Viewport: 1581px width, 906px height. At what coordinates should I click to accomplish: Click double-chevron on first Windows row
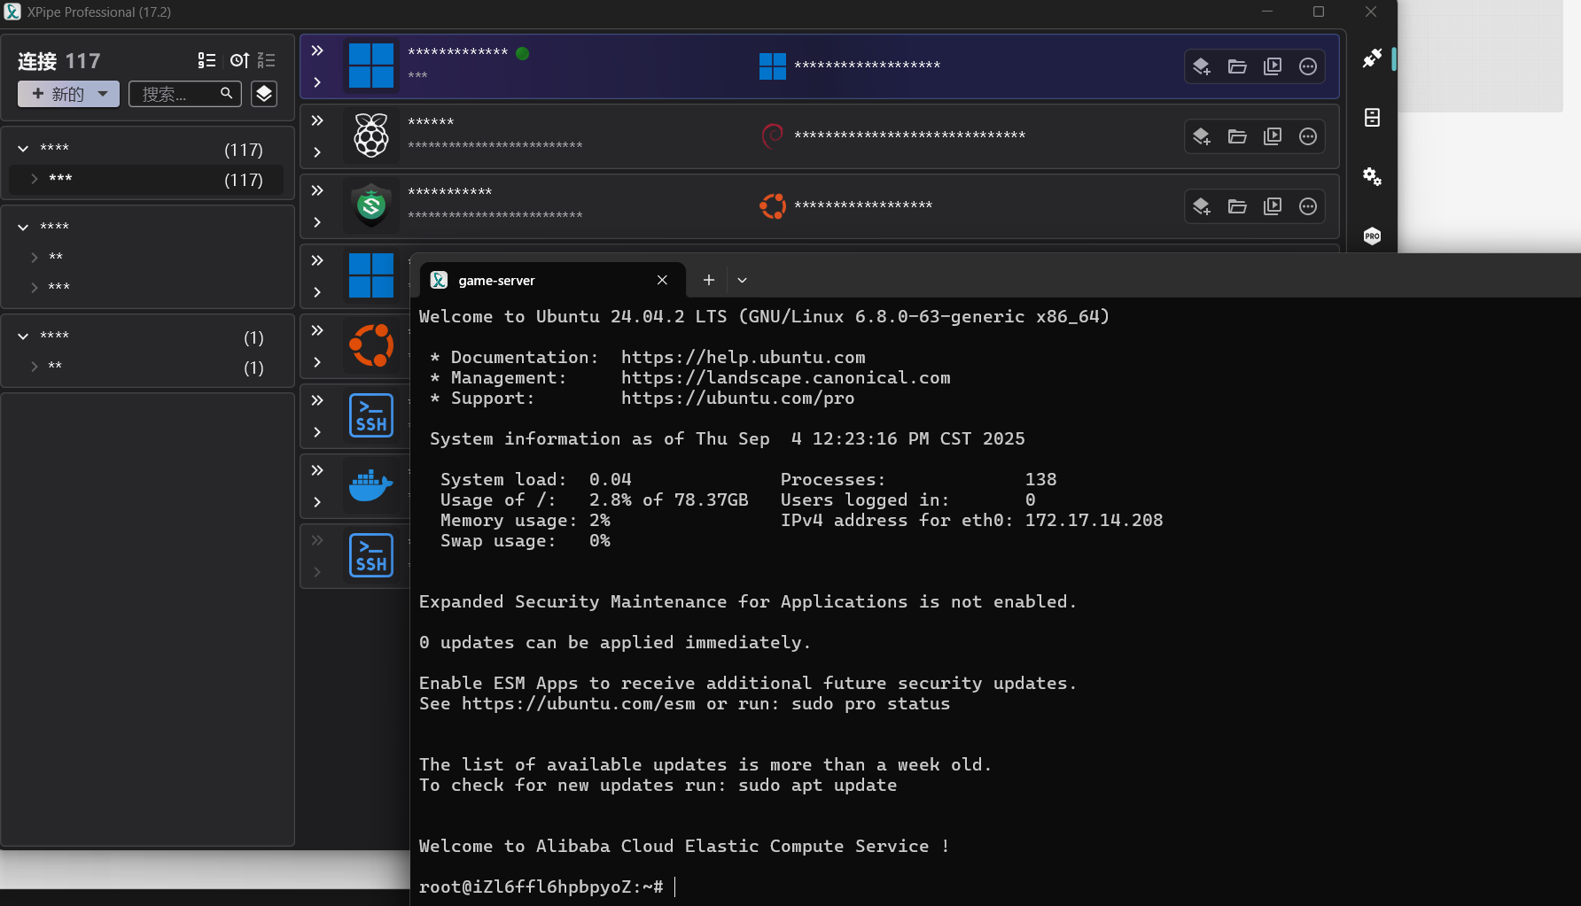pos(317,50)
